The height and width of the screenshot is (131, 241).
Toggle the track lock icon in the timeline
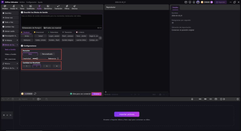pyautogui.click(x=4, y=115)
